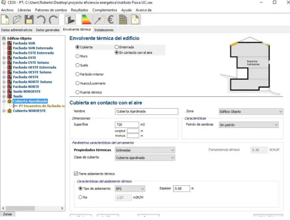290x220 pixels.
Task: Open the Patrones de sombra menu
Action: point(51,10)
